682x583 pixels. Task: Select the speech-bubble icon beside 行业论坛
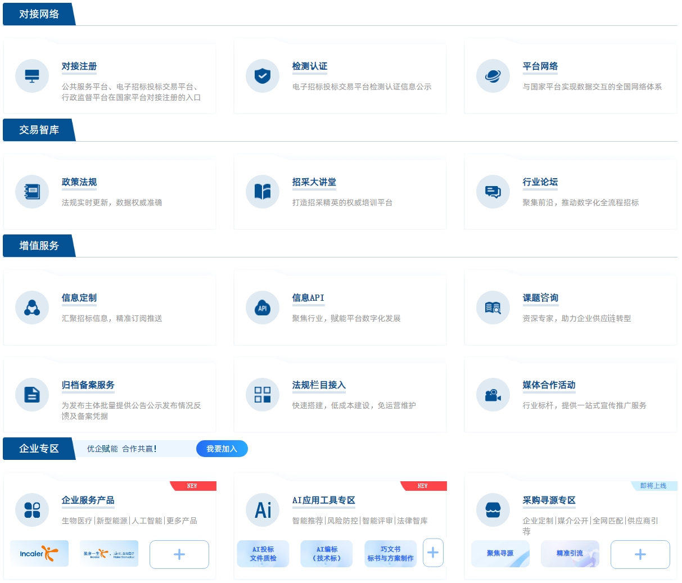tap(493, 192)
